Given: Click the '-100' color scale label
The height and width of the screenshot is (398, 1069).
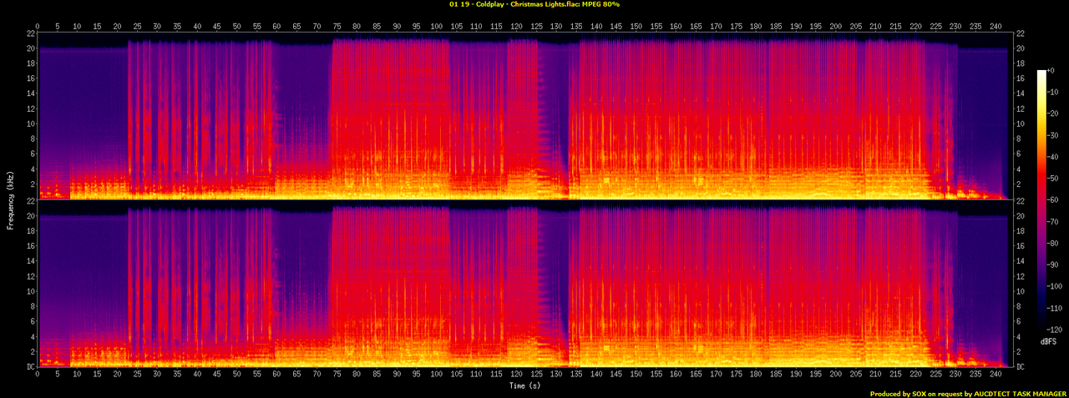Looking at the screenshot, I should (1056, 288).
